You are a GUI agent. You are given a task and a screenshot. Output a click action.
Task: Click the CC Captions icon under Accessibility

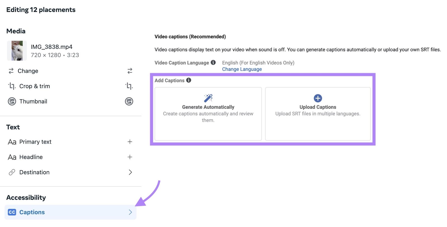pyautogui.click(x=12, y=212)
